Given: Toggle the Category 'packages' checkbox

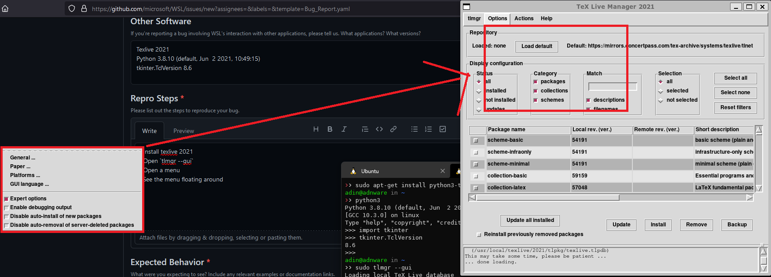Looking at the screenshot, I should (x=536, y=82).
